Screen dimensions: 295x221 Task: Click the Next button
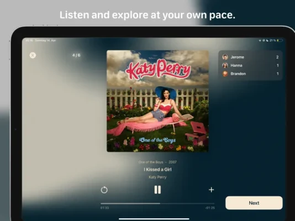(254, 203)
